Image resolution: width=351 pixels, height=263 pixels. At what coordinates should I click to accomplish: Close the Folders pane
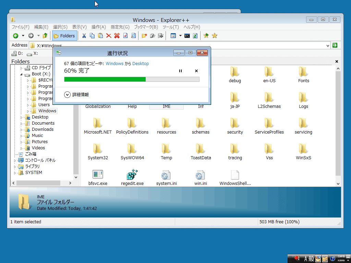pyautogui.click(x=337, y=62)
